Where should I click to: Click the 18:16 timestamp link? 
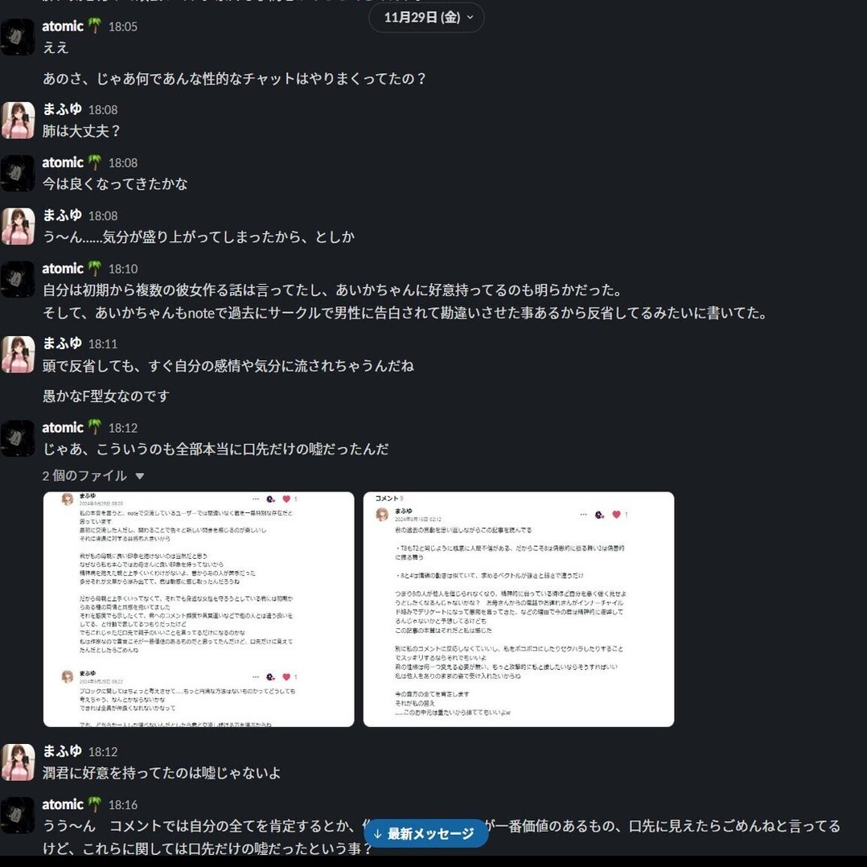pos(123,805)
